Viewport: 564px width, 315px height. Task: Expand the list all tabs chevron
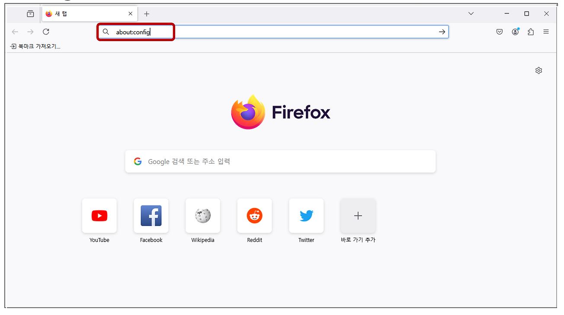pos(471,14)
